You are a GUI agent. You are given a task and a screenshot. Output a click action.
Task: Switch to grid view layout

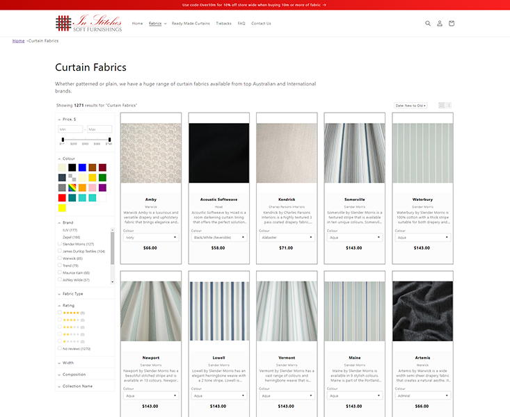441,106
